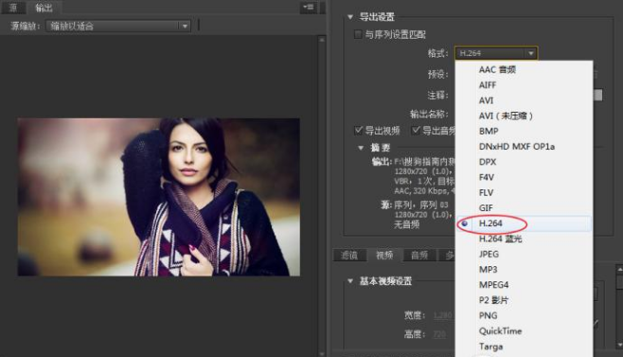
Task: Click the 高度 height value field
Action: click(x=439, y=334)
